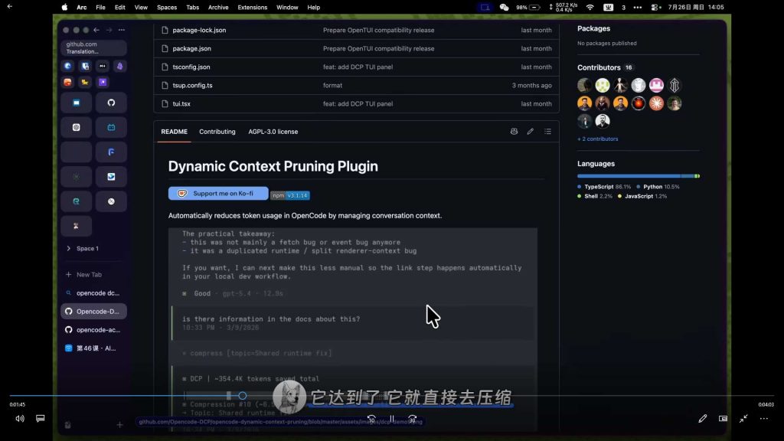Open the README outline list icon
The height and width of the screenshot is (441, 784).
click(x=548, y=132)
